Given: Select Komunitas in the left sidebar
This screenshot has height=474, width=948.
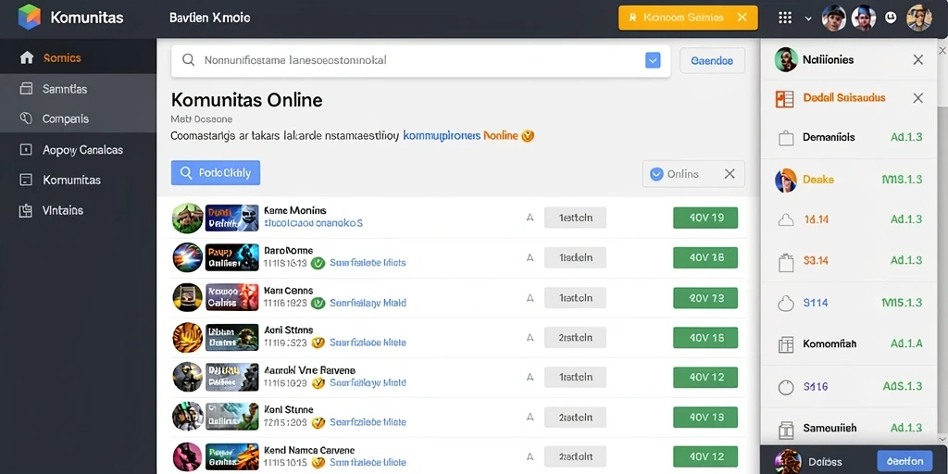Looking at the screenshot, I should coord(78,180).
